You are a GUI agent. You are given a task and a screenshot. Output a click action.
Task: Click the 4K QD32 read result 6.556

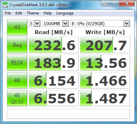pos(54,98)
